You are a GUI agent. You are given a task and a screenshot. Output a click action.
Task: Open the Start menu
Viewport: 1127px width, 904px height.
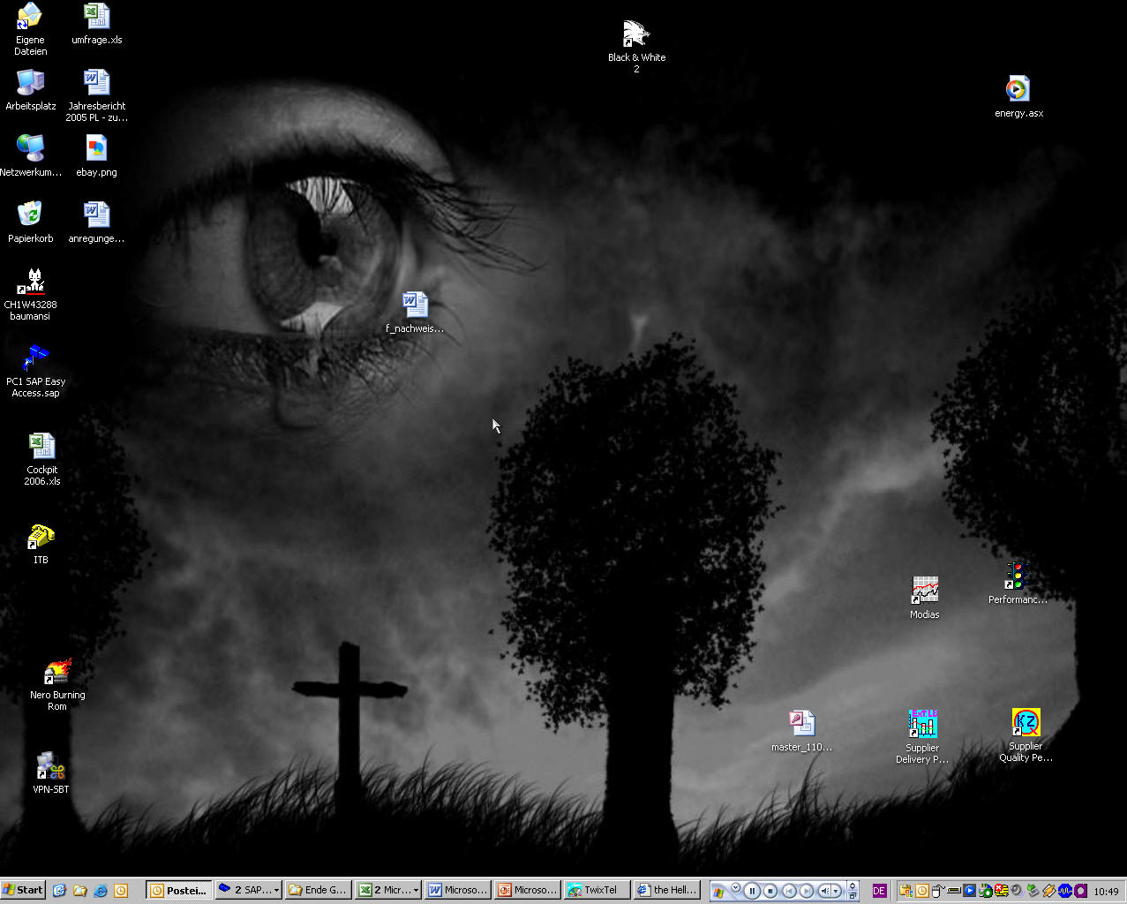coord(23,891)
